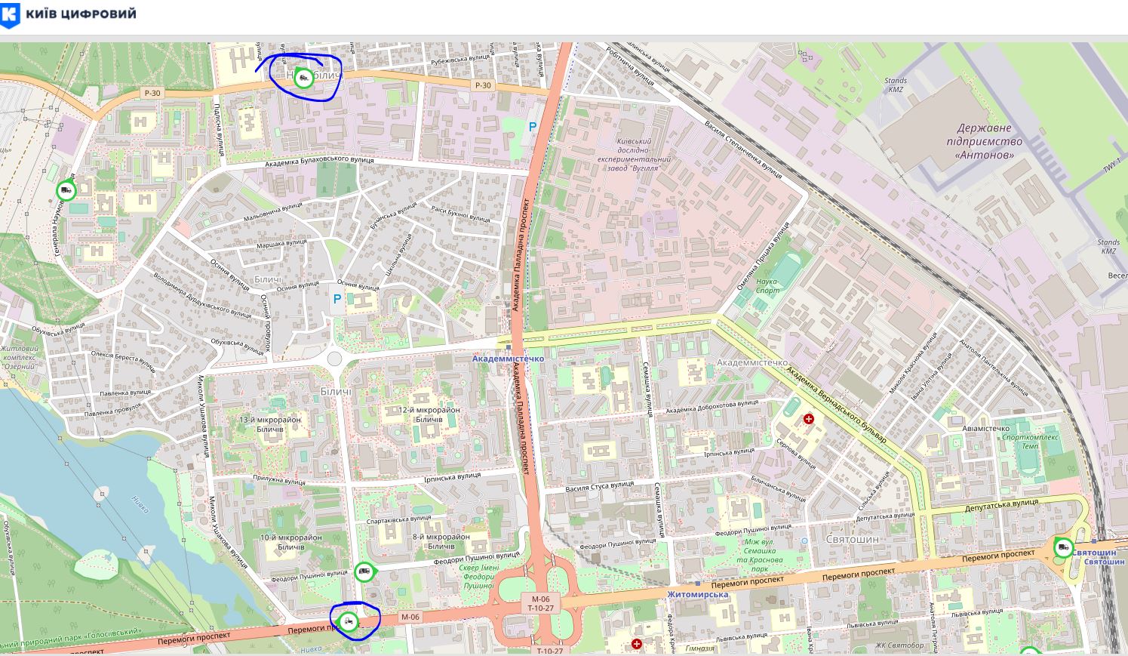
Task: Select the Житомирська metro station label
Action: pyautogui.click(x=697, y=594)
